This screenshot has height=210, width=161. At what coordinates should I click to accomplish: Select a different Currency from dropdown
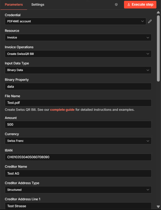[78, 141]
